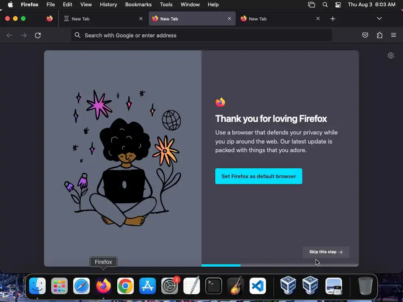
Task: Click the Firefox icon in the Dock
Action: pos(104,286)
